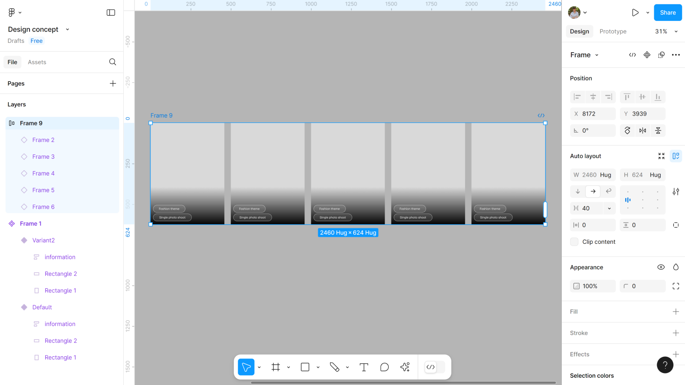Click the Play present button
Screen dimensions: 685x385
635,13
